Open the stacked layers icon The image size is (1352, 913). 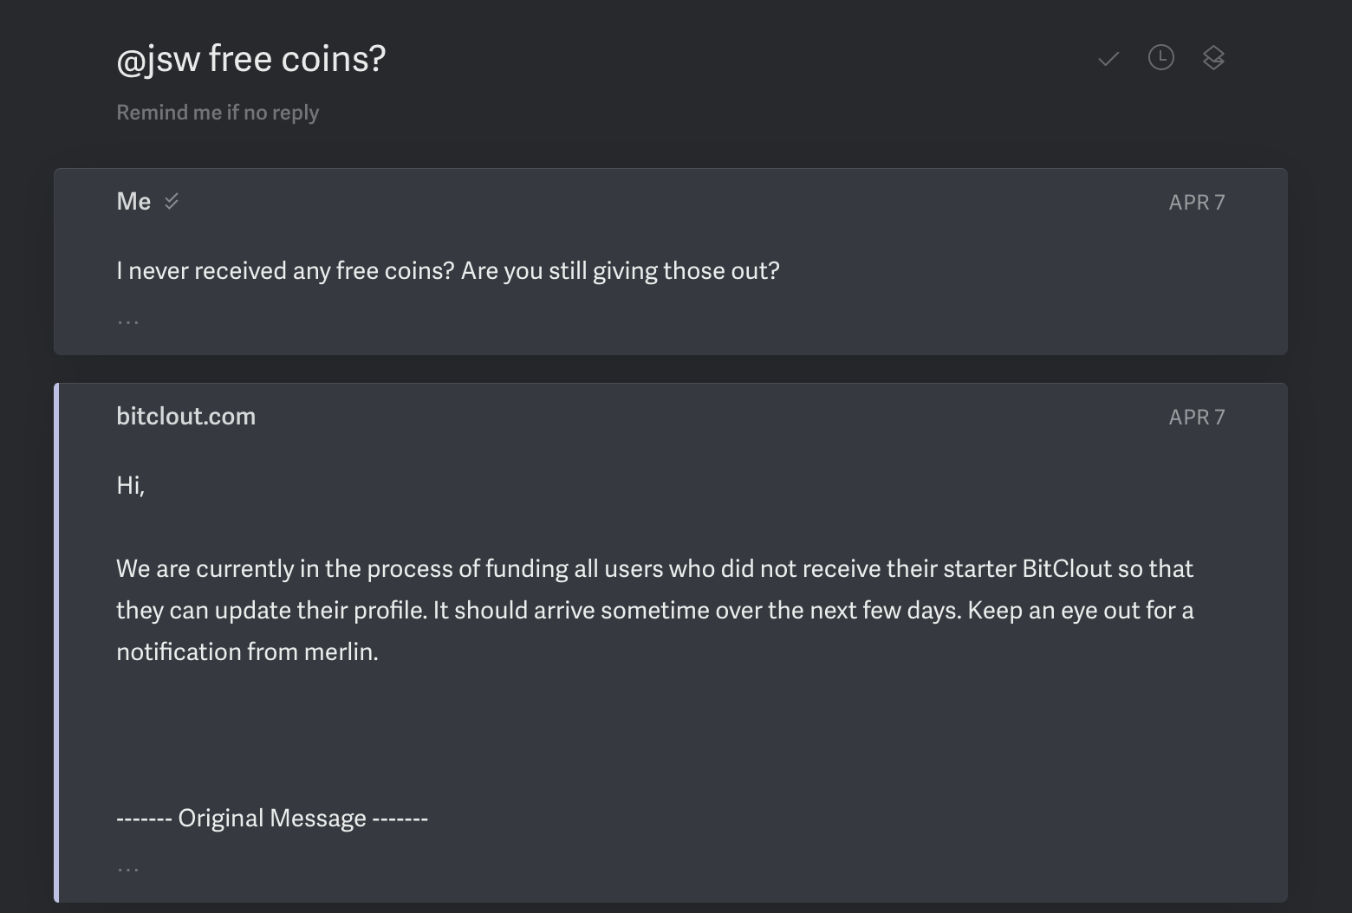(1213, 58)
